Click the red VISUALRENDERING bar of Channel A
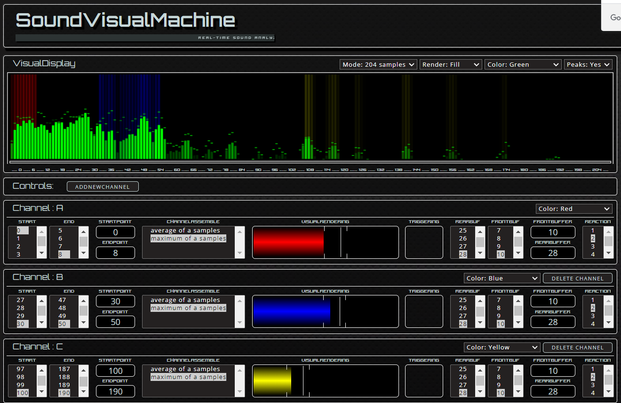621x403 pixels. (288, 242)
